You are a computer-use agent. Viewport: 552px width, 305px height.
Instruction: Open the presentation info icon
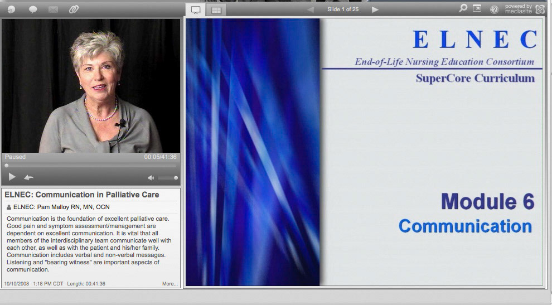tap(11, 9)
